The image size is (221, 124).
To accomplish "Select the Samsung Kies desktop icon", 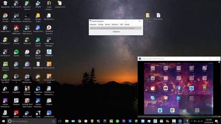I will point(49,65).
